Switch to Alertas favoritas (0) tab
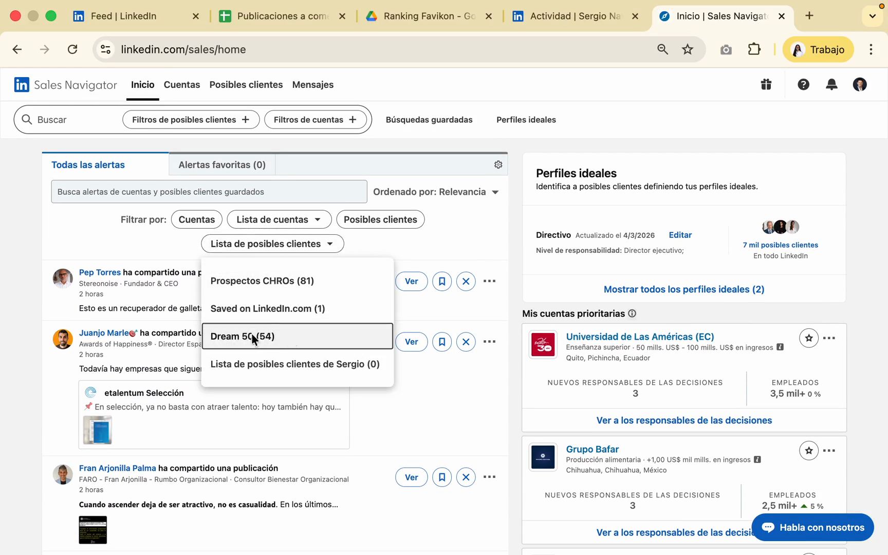Viewport: 888px width, 555px height. pyautogui.click(x=222, y=165)
